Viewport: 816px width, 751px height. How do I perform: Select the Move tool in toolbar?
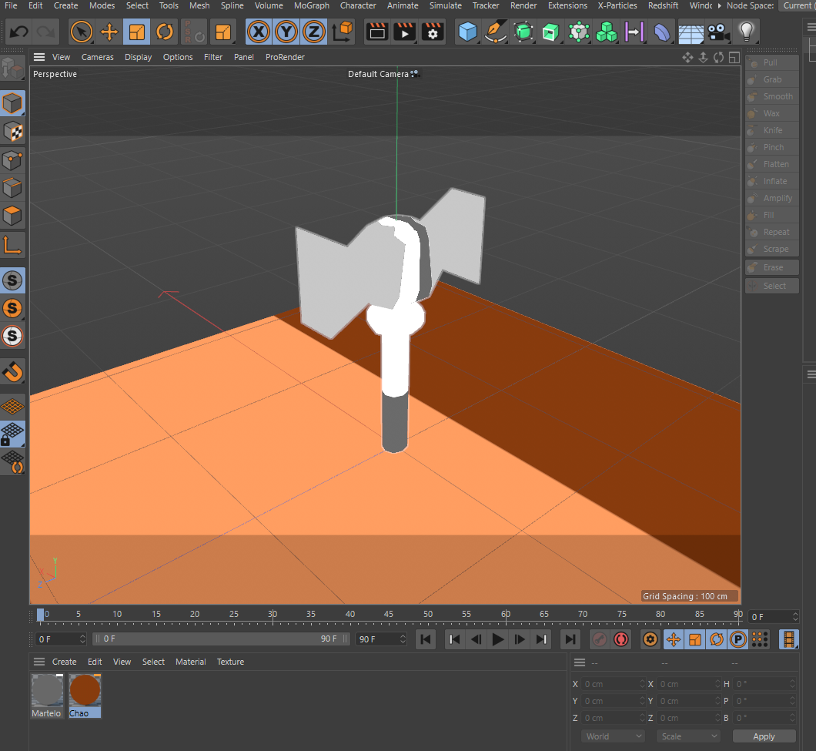[109, 32]
